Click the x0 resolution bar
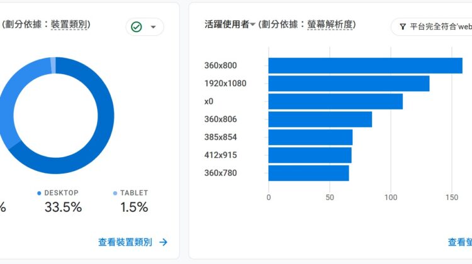 (x=335, y=101)
